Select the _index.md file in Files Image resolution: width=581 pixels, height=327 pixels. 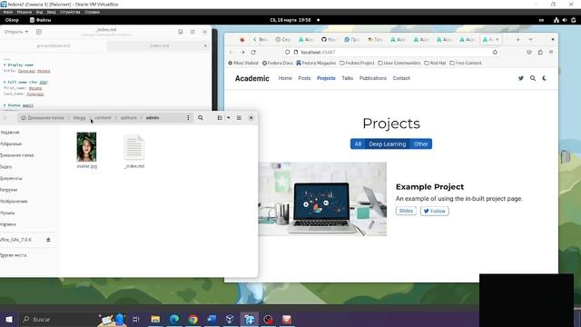[x=134, y=152]
